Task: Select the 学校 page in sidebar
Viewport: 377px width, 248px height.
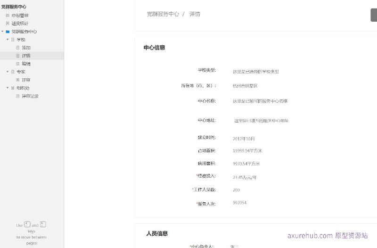Action: 21,40
